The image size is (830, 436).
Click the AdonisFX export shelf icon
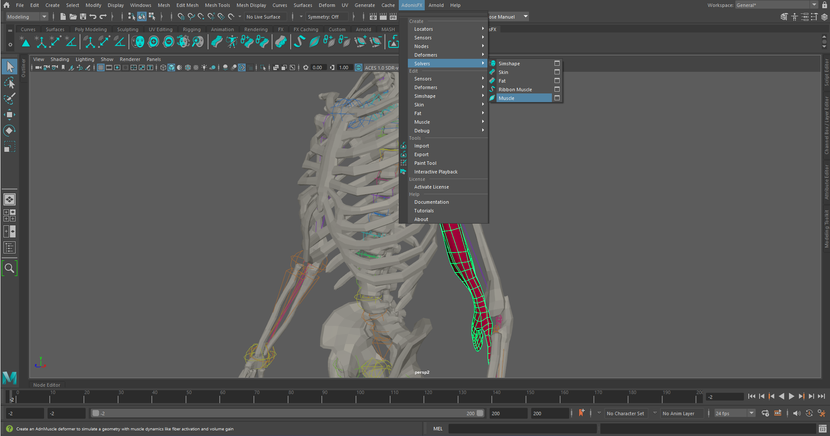coord(393,42)
